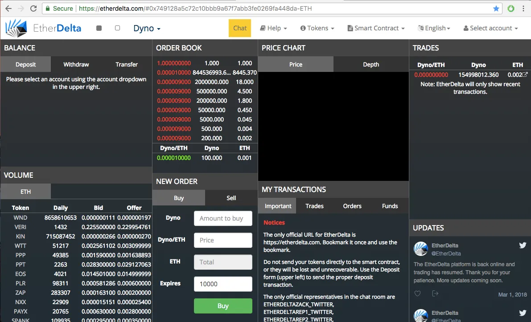The width and height of the screenshot is (531, 322).
Task: Open the Chat button
Action: [240, 28]
